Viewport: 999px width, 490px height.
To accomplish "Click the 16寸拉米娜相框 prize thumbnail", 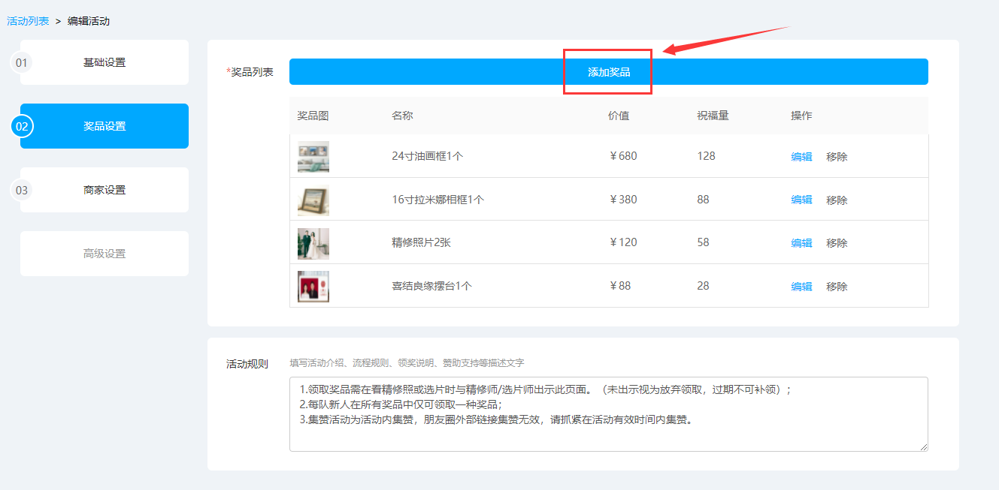I will point(313,200).
